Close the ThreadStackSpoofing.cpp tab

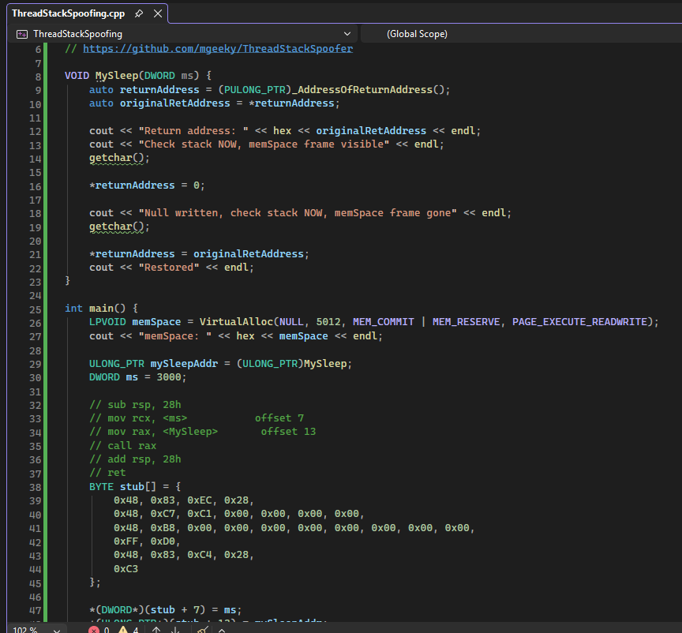pyautogui.click(x=158, y=13)
